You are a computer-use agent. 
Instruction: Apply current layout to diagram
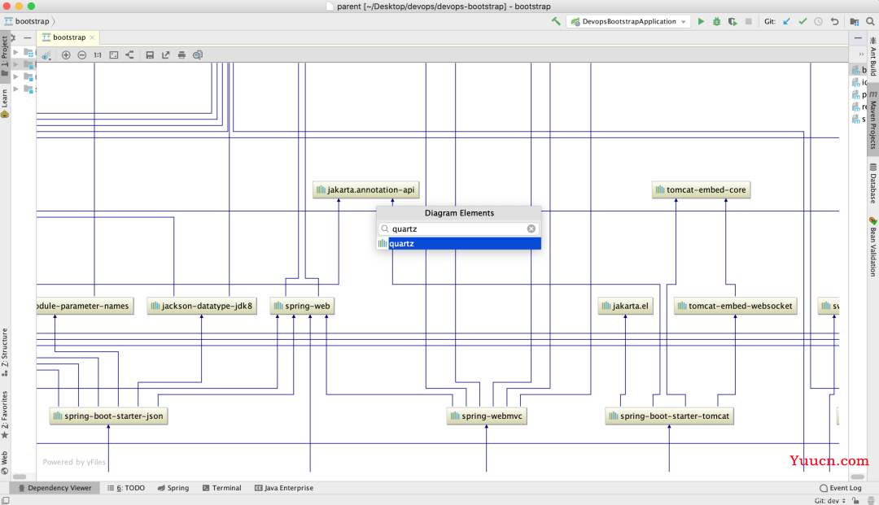(x=129, y=54)
